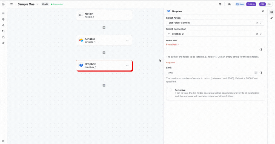
Task: Add step between Airtable and Dropbox
Action: [104, 53]
